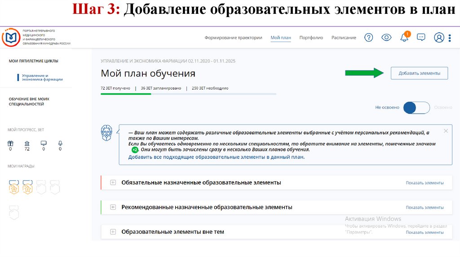Click Мои награды label
460x257 pixels.
point(21,166)
